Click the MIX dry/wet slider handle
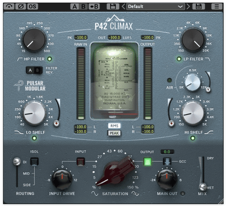The image size is (227, 206). coord(203,187)
